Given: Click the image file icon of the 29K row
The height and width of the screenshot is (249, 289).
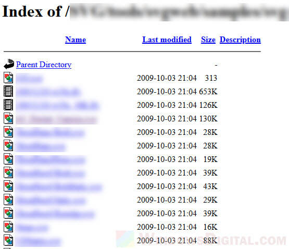Looking at the screenshot, I should point(8,200).
